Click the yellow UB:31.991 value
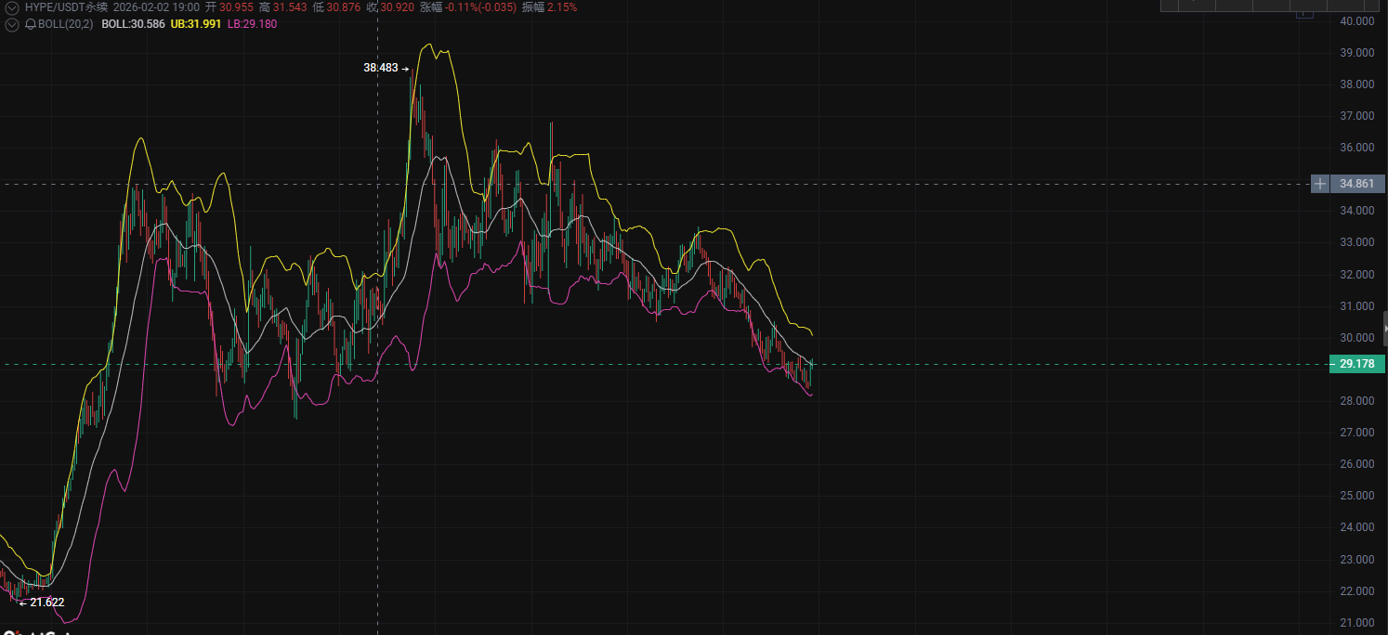 196,23
